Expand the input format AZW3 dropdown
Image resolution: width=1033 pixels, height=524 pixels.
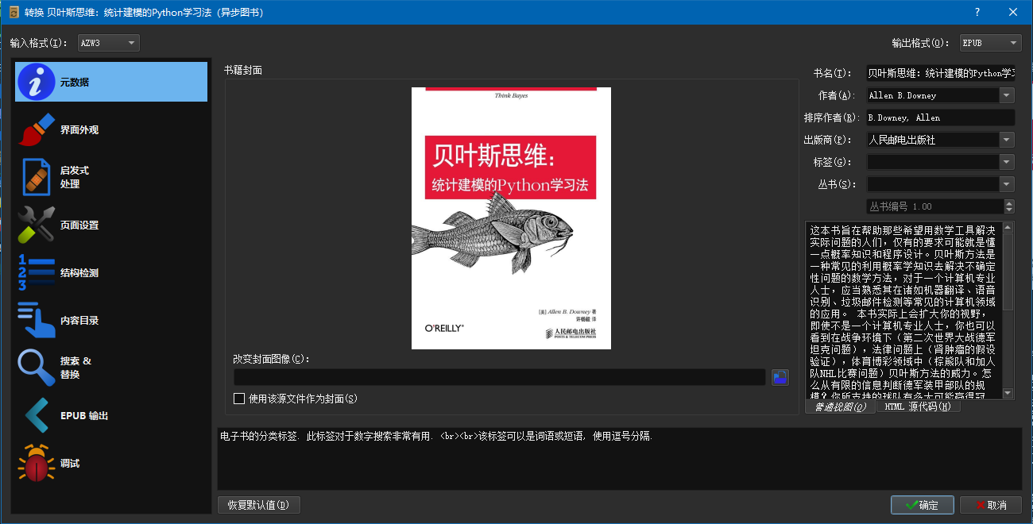point(131,43)
